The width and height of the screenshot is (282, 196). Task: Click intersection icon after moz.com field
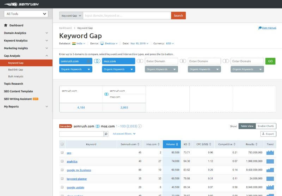click(x=140, y=61)
